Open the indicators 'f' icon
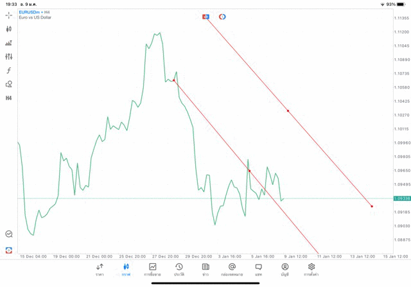This screenshot has height=287, width=411. pos(8,70)
